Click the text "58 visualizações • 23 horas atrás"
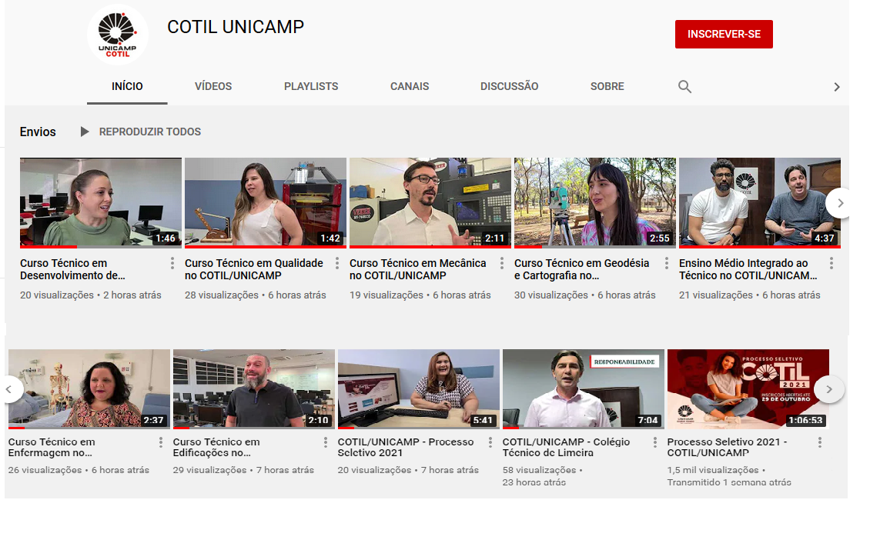The image size is (870, 560). pyautogui.click(x=543, y=476)
